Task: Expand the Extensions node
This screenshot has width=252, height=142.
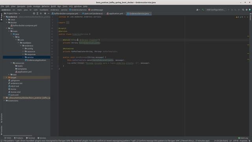Action: pyautogui.click(x=4, y=101)
